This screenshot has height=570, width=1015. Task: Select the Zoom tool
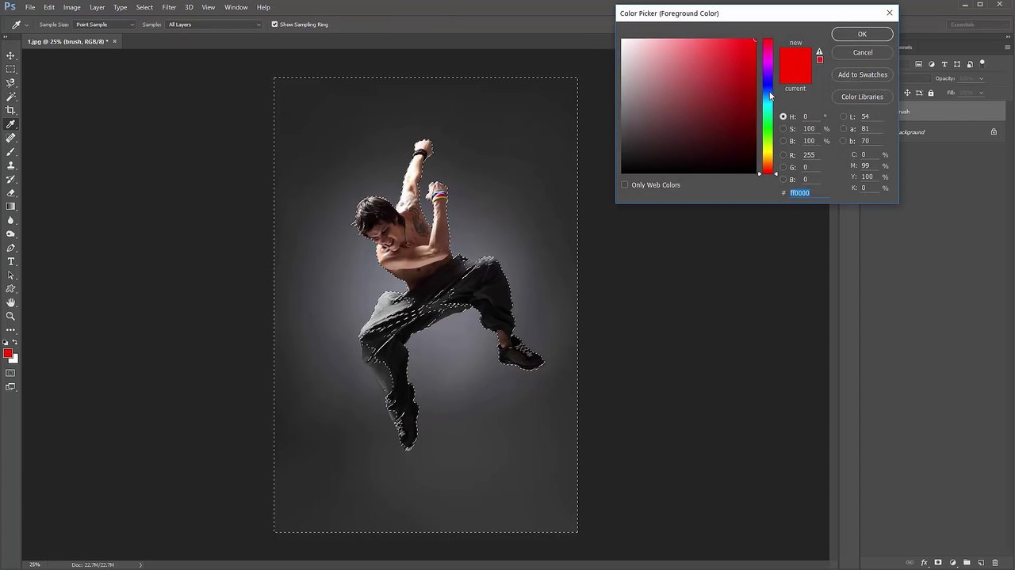coord(10,316)
